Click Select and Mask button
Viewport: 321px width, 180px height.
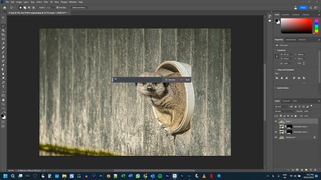[x=79, y=7]
